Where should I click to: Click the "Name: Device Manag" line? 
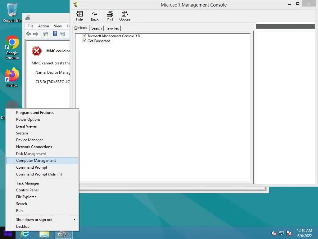52,73
